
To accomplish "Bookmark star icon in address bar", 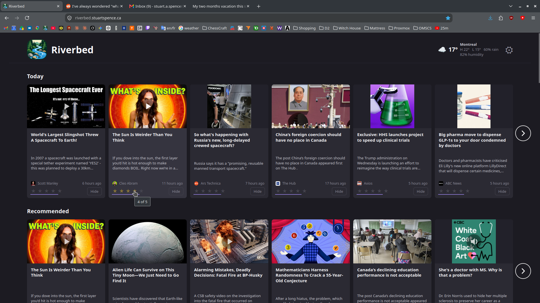I will click(448, 18).
